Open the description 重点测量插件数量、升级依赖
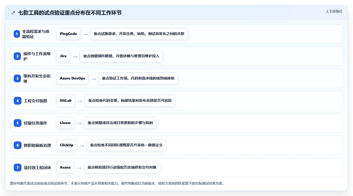Image resolution: width=353 pixels, height=196 pixels. coord(121,56)
